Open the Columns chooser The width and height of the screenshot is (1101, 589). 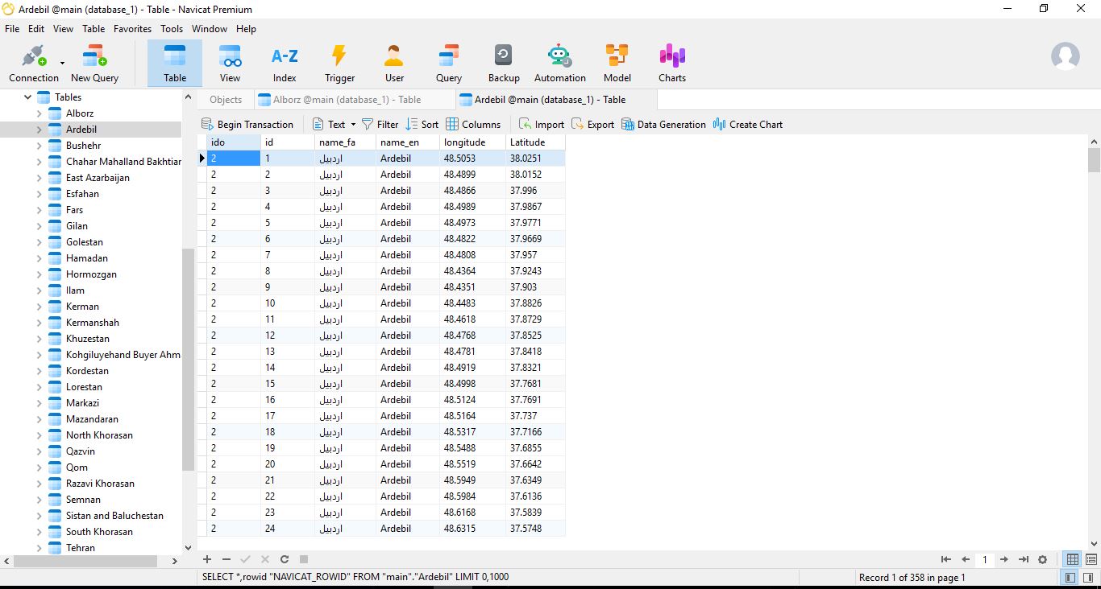point(473,124)
